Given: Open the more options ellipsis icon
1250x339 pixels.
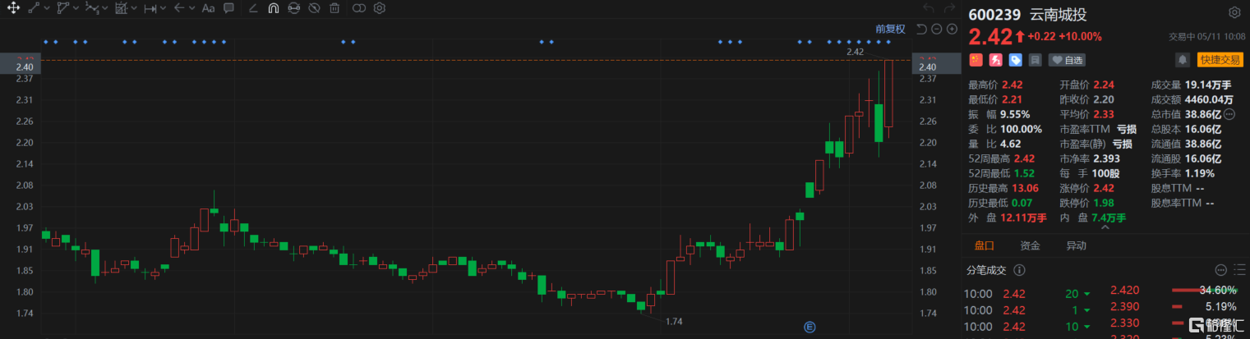Looking at the screenshot, I should tap(1220, 270).
